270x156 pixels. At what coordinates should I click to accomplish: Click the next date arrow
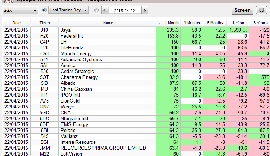(144, 10)
